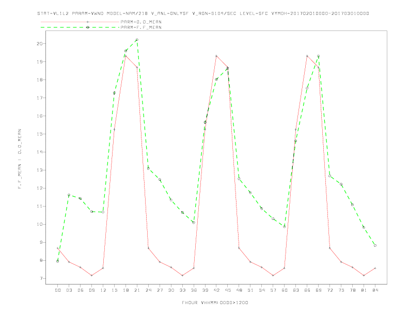Click the 00 forecast hour x-axis label
Screen dimensions: 409x316
58,290
